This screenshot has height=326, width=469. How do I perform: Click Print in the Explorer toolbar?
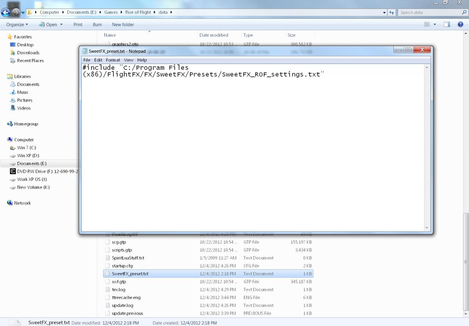[78, 24]
